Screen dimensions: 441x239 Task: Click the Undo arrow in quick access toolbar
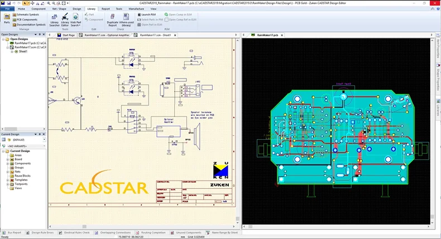point(14,3)
